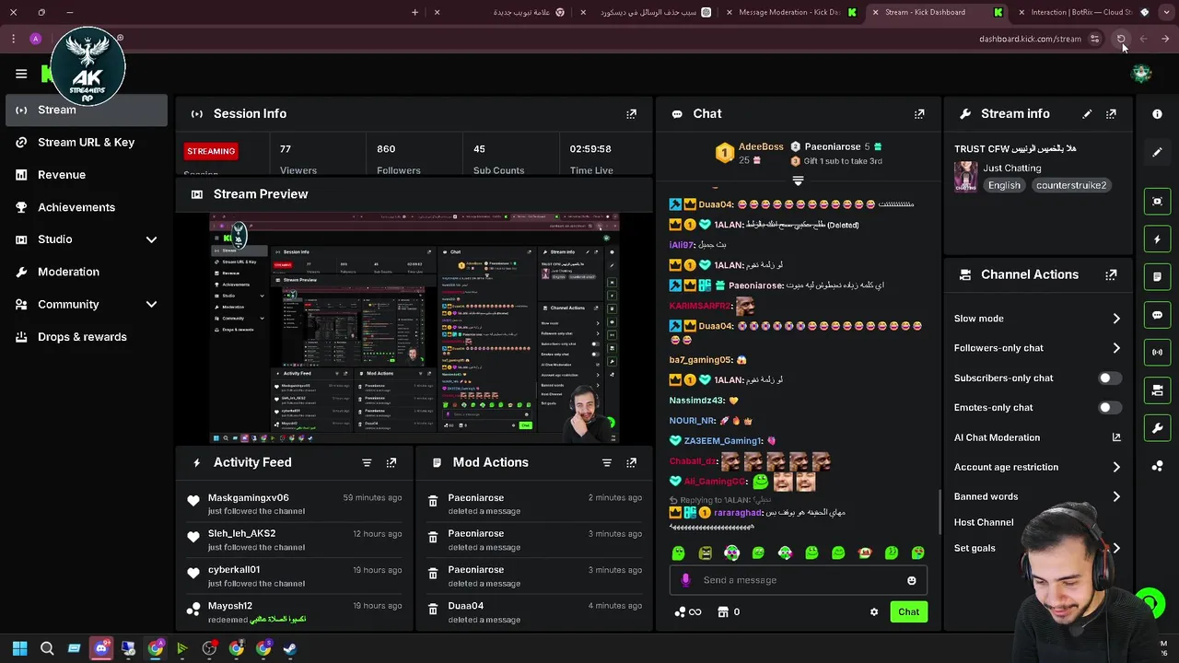Image resolution: width=1179 pixels, height=663 pixels.
Task: Click cyberkall01 follow entry
Action: (x=294, y=576)
